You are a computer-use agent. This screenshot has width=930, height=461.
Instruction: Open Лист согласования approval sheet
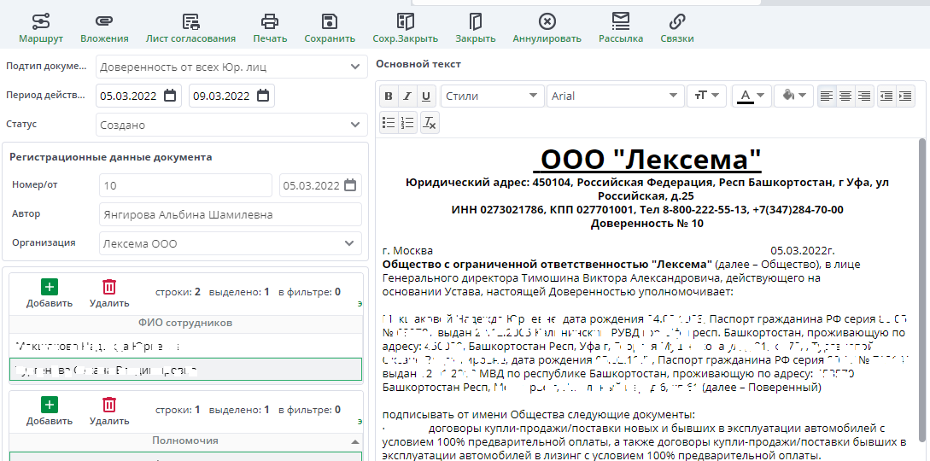(x=190, y=28)
